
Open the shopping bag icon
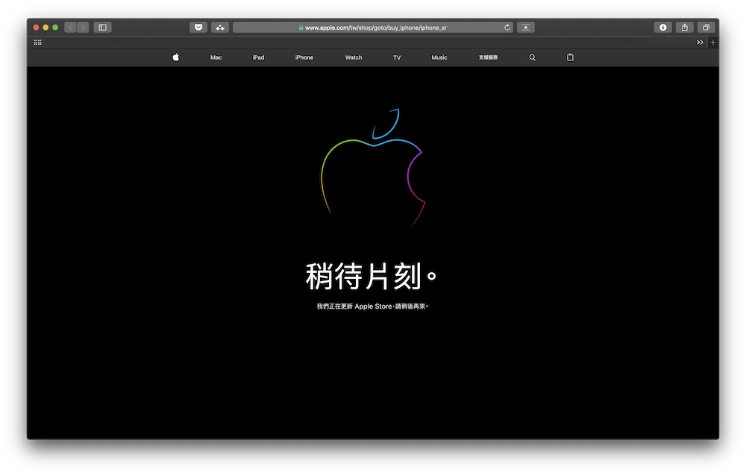pos(570,57)
